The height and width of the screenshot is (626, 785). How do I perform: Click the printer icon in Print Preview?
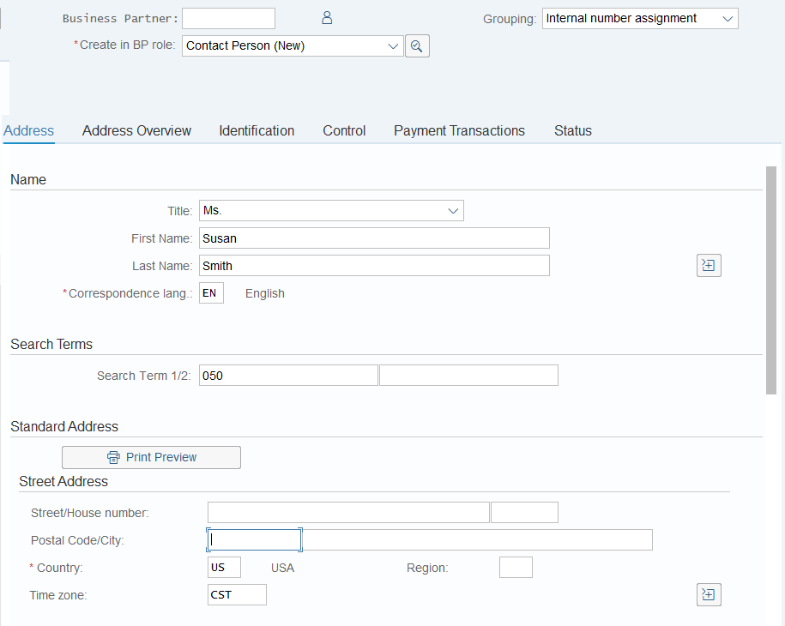113,457
